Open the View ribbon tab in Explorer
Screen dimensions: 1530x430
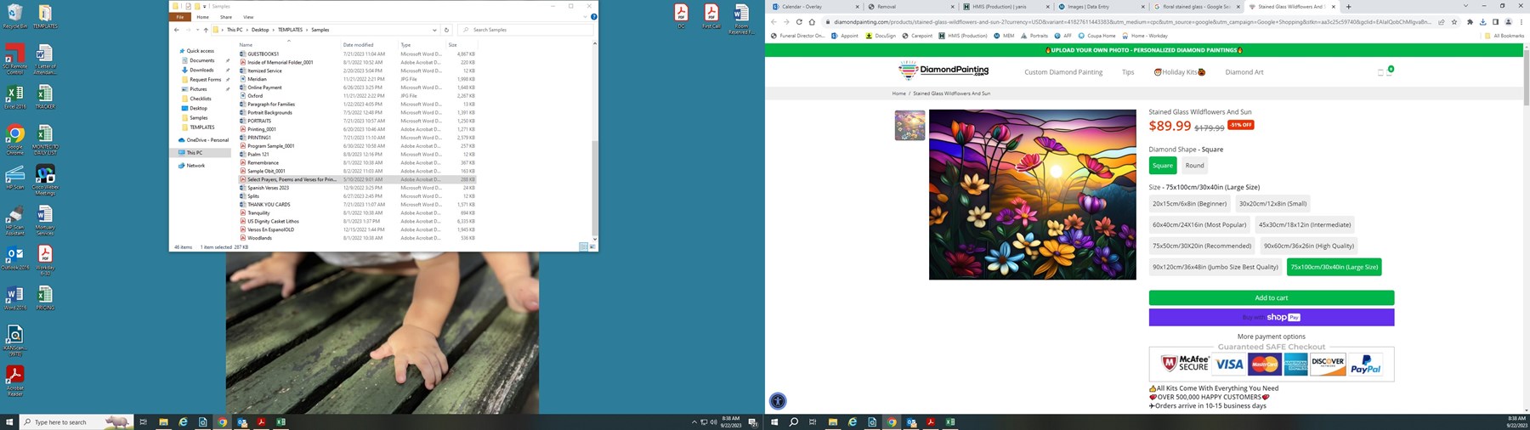click(248, 17)
